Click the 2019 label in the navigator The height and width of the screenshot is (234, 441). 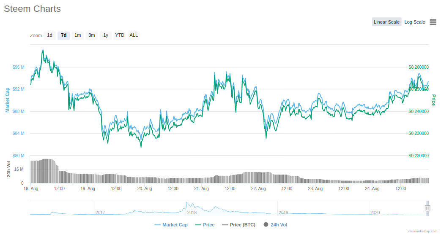(283, 212)
